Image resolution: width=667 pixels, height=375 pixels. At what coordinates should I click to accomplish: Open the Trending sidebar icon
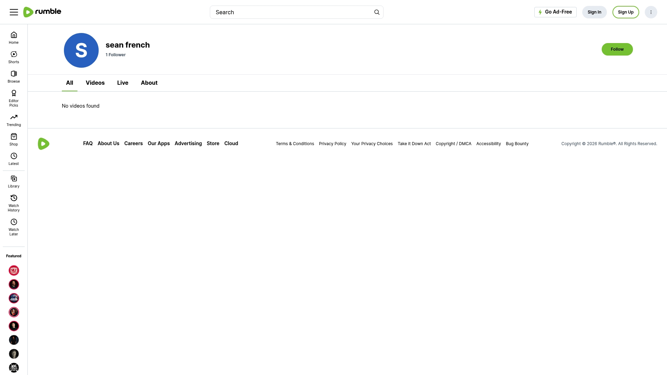pos(14,117)
